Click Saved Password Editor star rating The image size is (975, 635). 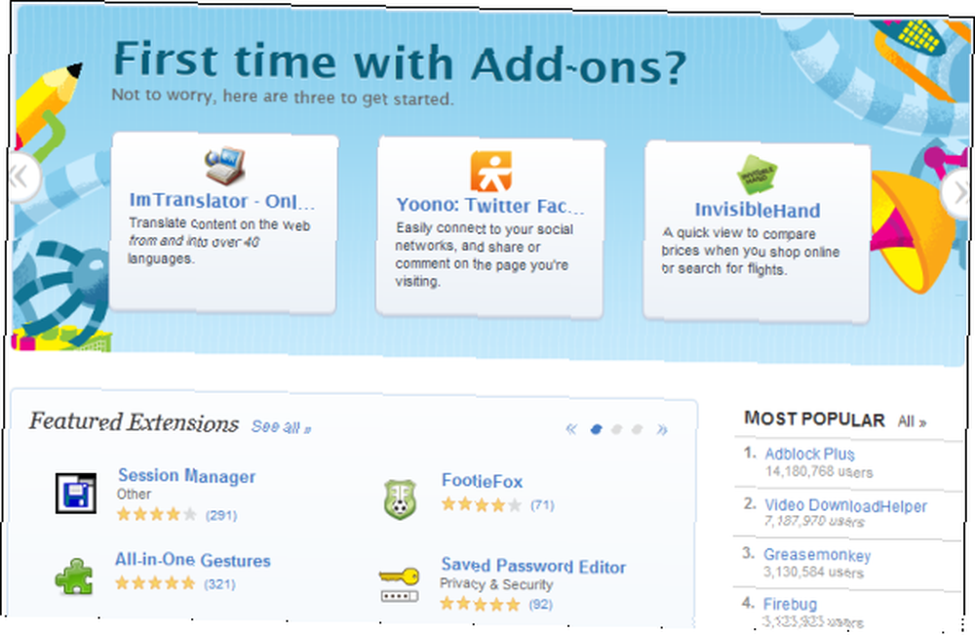click(x=480, y=604)
